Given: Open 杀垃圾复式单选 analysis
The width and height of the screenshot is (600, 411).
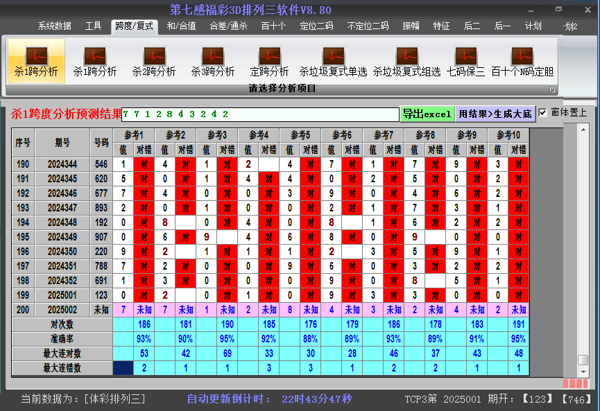Looking at the screenshot, I should pyautogui.click(x=333, y=61).
